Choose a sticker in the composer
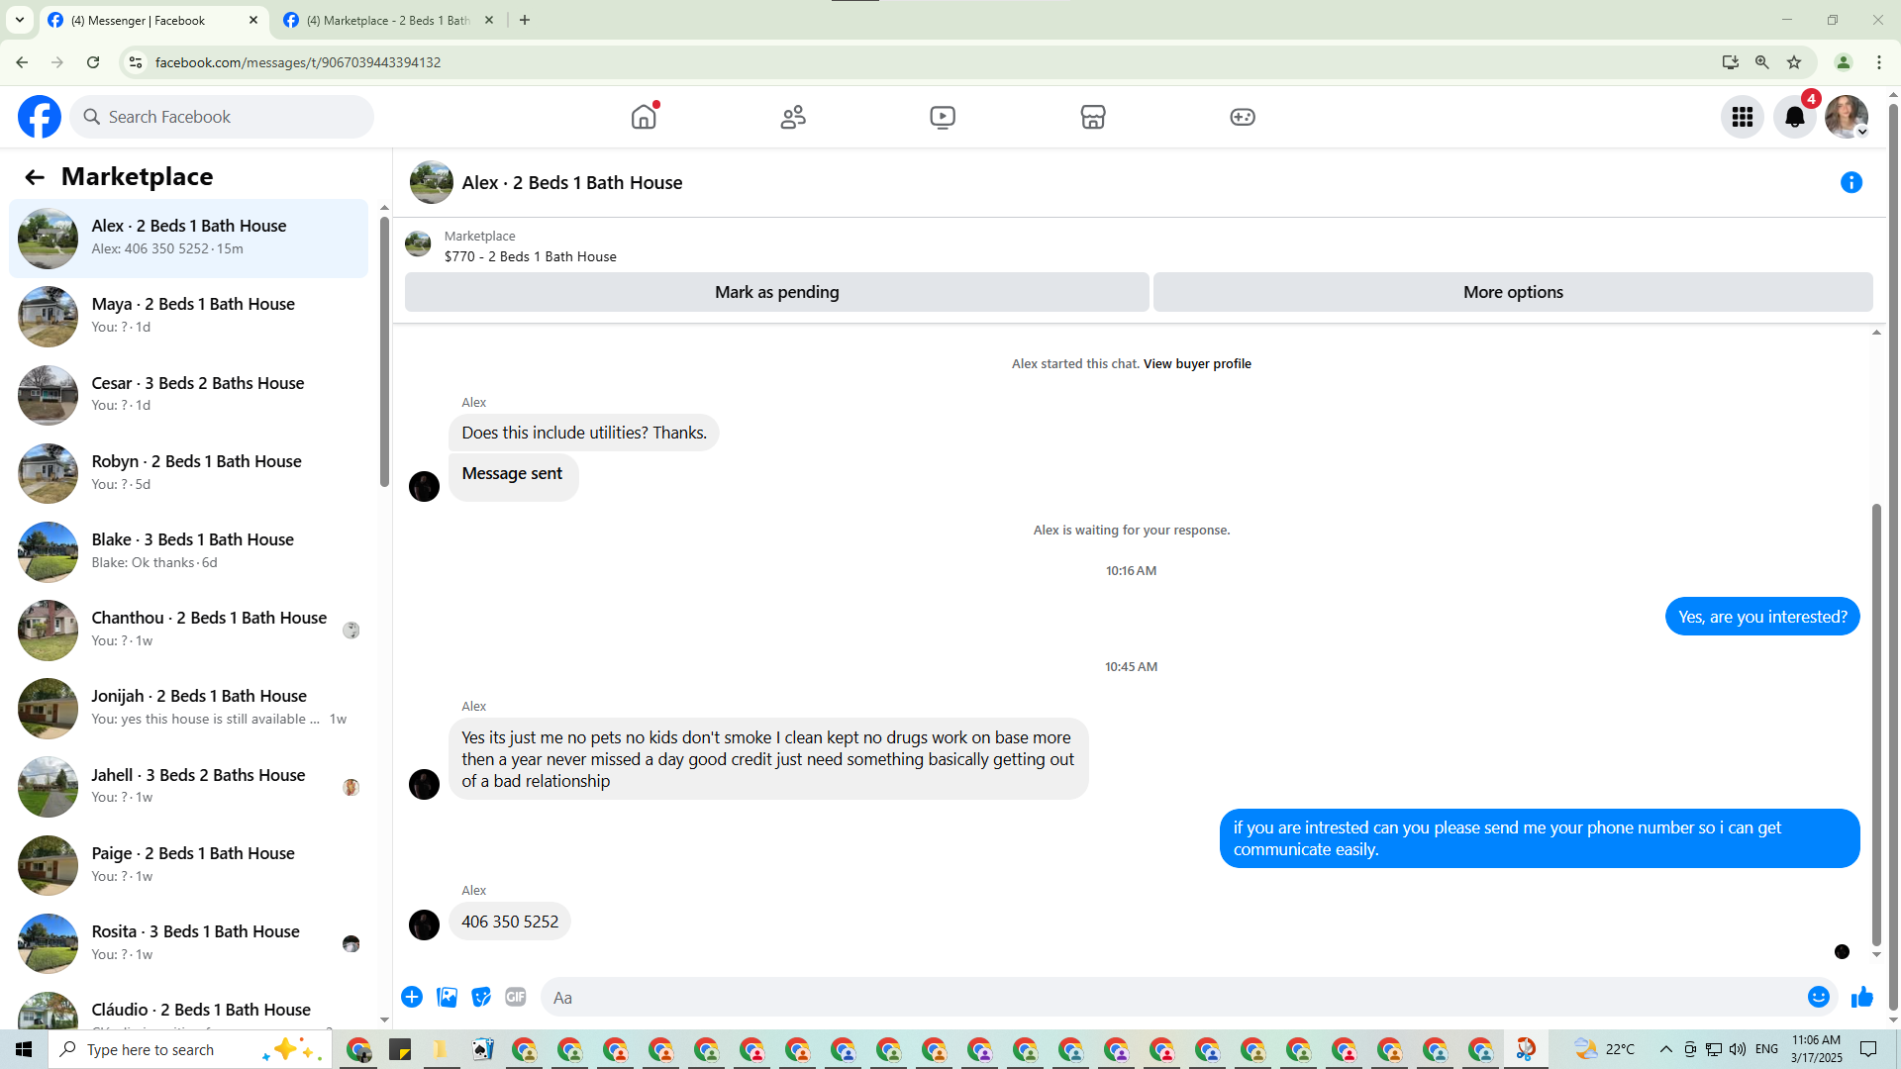This screenshot has width=1901, height=1069. click(x=481, y=997)
